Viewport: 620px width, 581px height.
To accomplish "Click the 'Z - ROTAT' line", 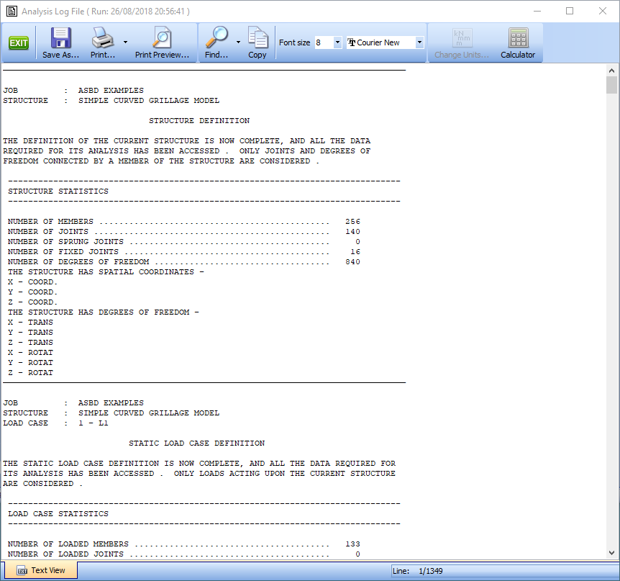I will tap(30, 373).
